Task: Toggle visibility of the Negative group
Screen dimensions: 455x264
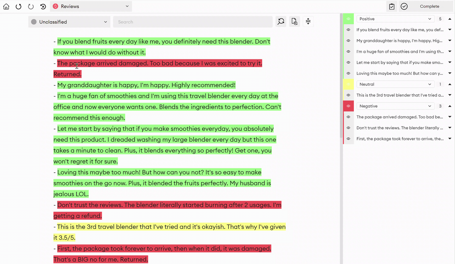Action: [348, 106]
